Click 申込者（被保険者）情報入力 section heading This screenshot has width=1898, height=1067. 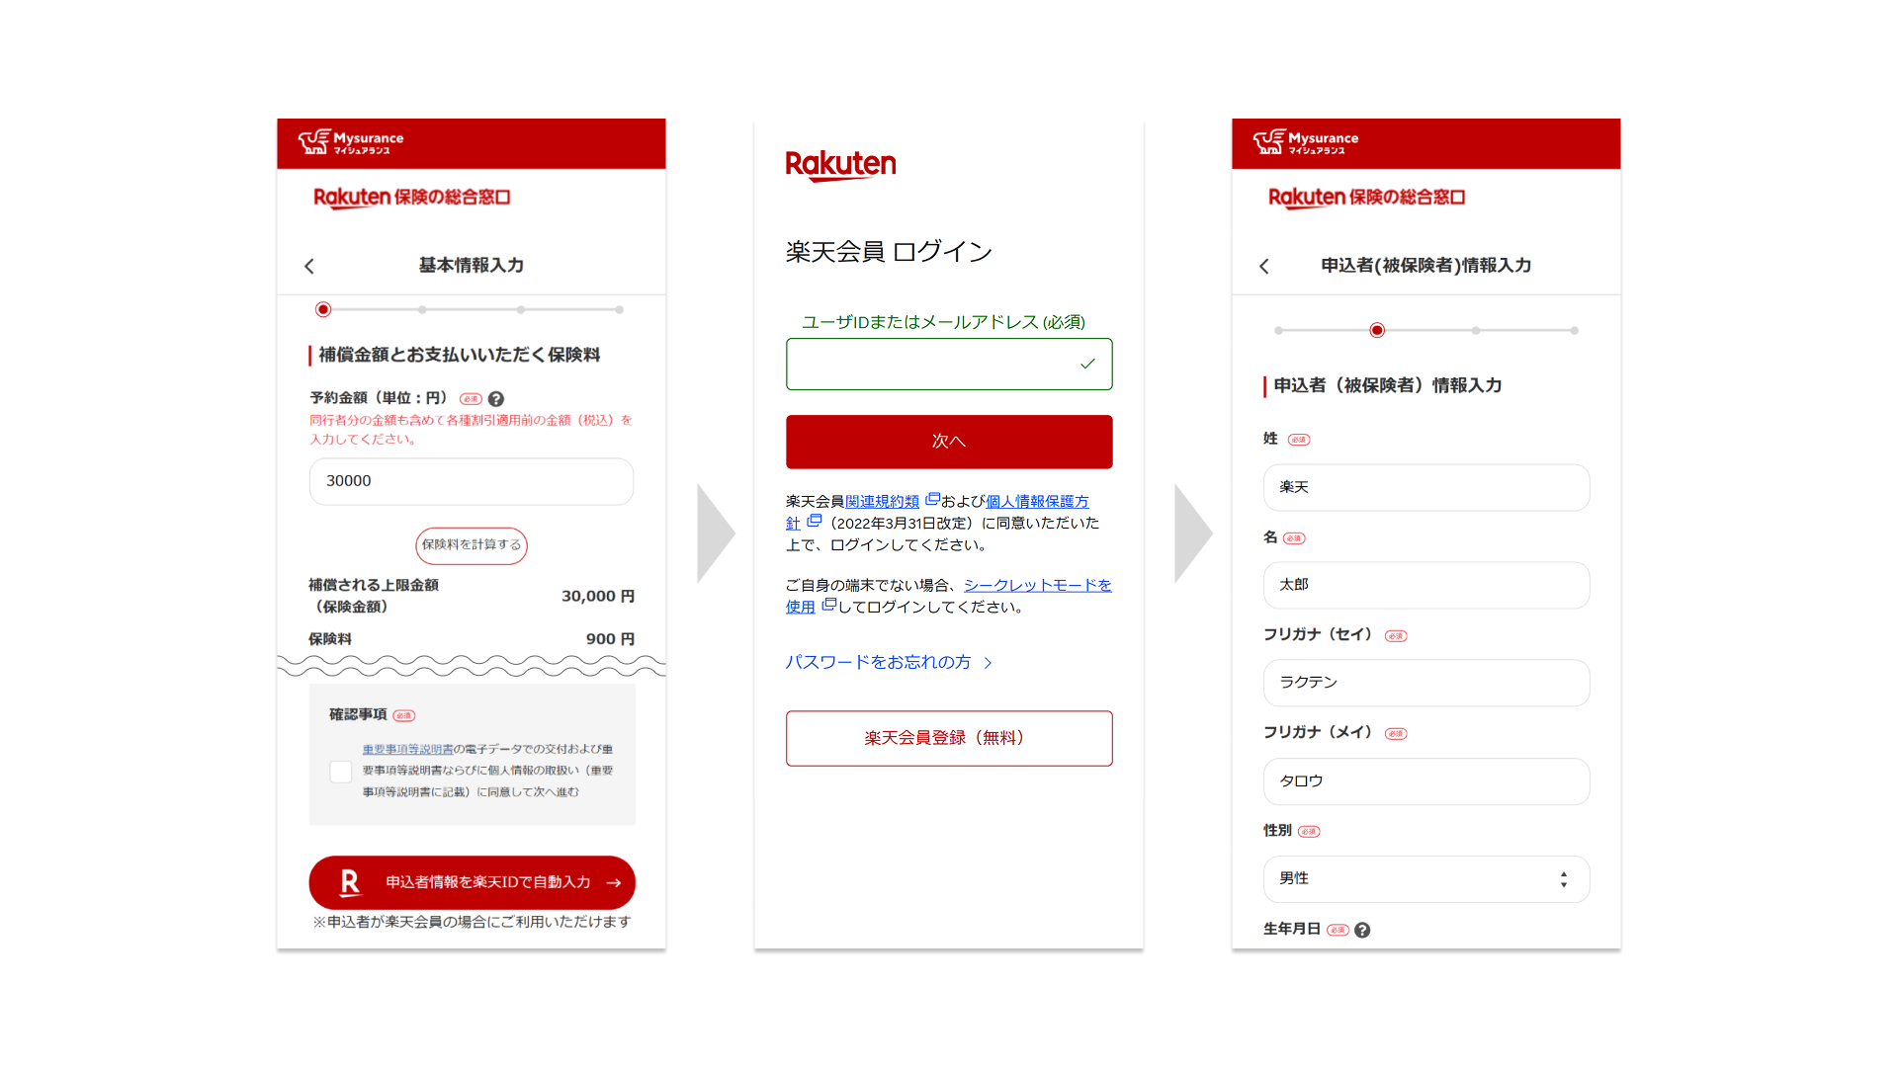pyautogui.click(x=1388, y=385)
